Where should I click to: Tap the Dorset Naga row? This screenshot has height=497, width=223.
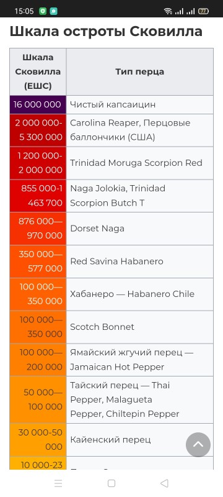coord(111,229)
